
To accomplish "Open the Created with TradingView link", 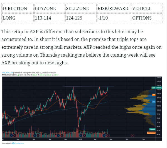I will pyautogui.click(x=13, y=143).
